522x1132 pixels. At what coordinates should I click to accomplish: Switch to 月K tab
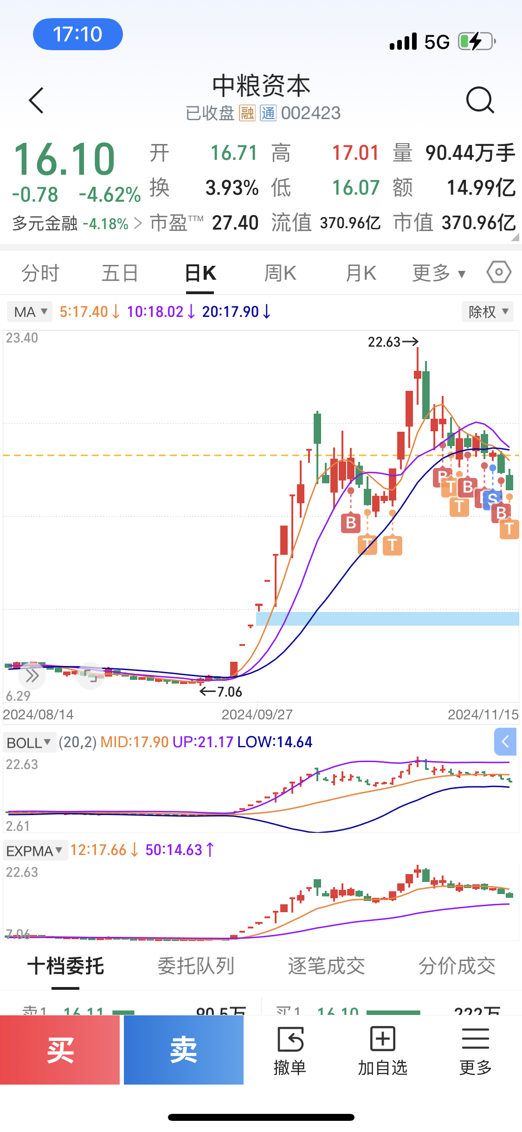pyautogui.click(x=361, y=273)
